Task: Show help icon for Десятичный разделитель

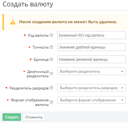Action: (x=52, y=74)
